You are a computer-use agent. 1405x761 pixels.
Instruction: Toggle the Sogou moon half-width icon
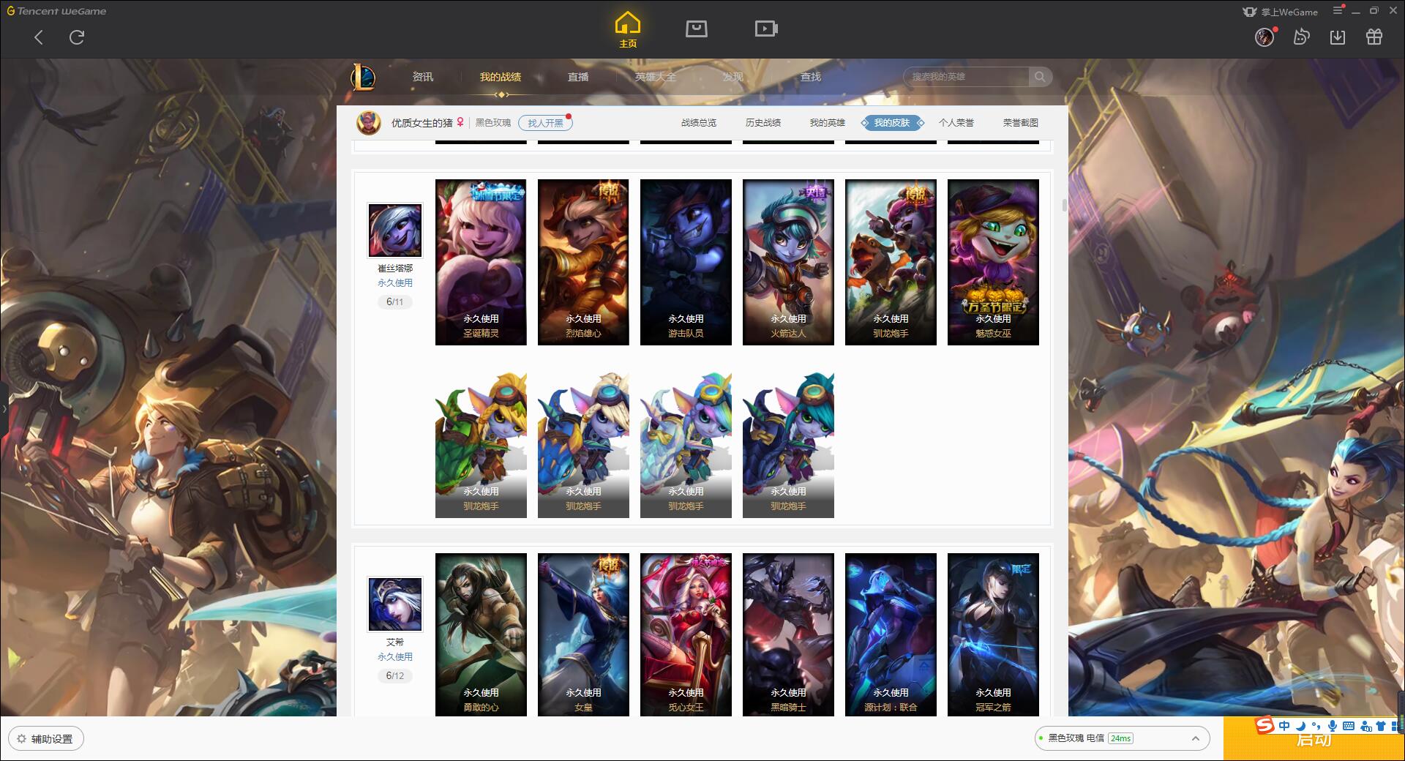click(x=1300, y=726)
